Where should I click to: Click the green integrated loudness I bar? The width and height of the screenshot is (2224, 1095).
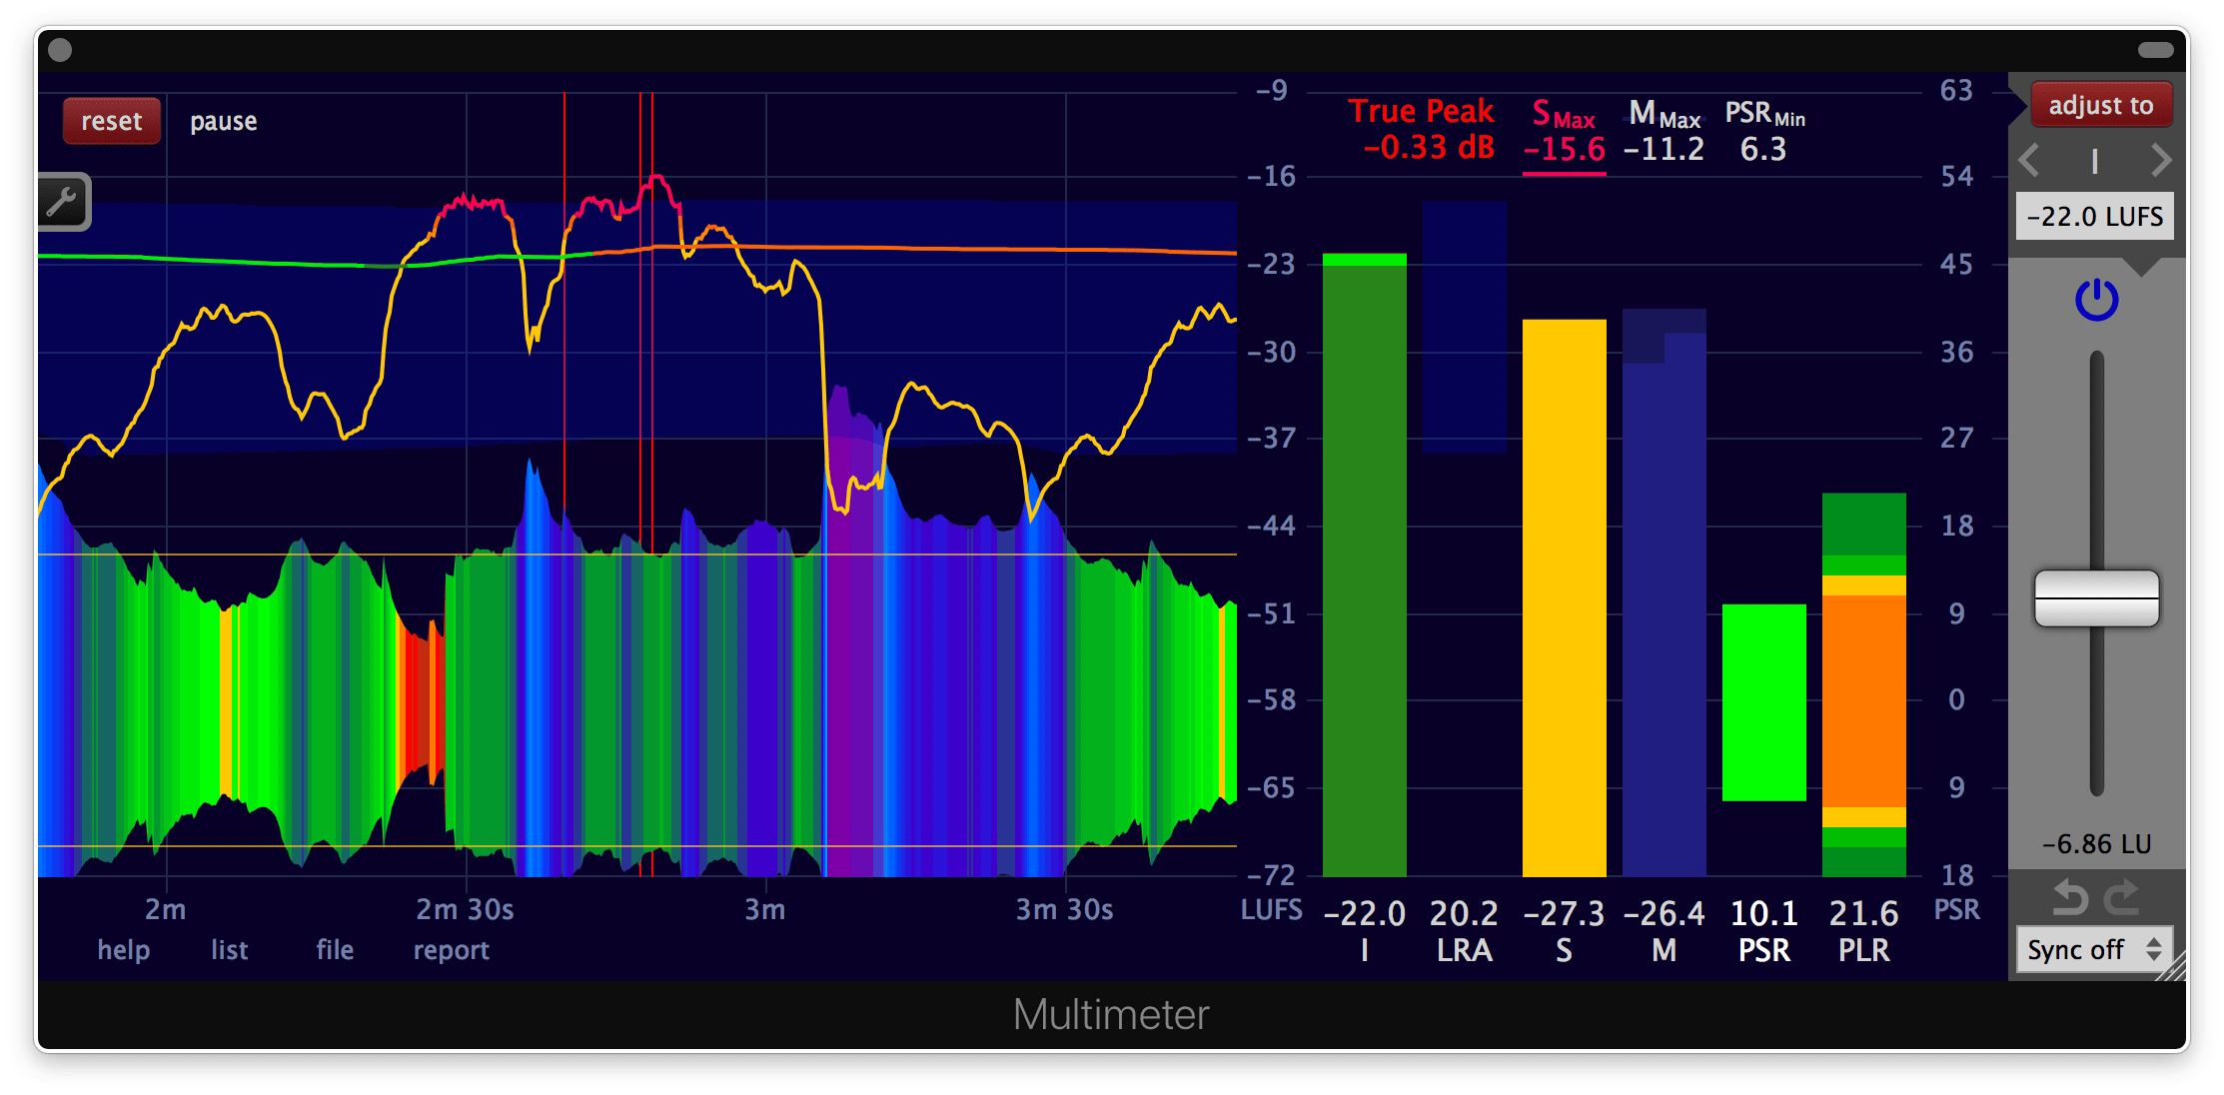click(1363, 569)
